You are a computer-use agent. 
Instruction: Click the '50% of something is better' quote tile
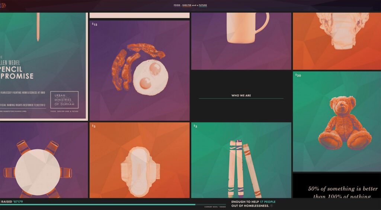(337, 185)
